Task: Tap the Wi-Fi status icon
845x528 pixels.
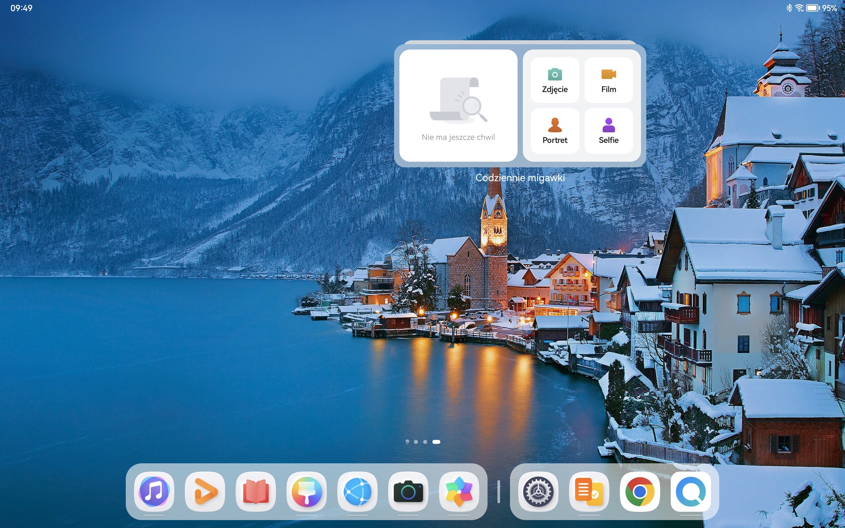Action: [799, 8]
